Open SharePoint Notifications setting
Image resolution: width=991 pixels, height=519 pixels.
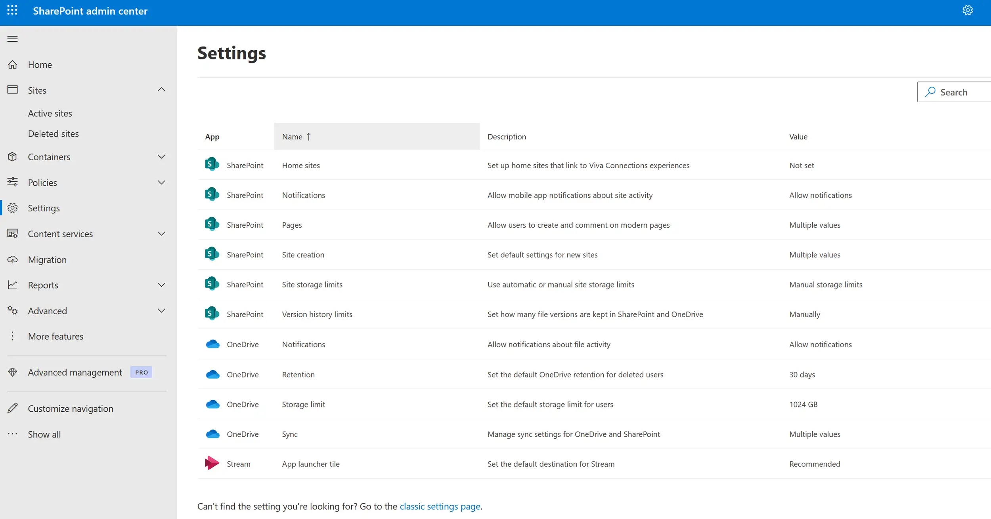click(303, 195)
